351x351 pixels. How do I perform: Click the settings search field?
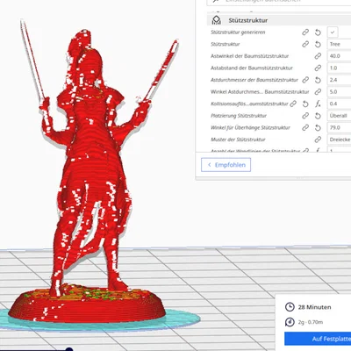click(x=279, y=2)
